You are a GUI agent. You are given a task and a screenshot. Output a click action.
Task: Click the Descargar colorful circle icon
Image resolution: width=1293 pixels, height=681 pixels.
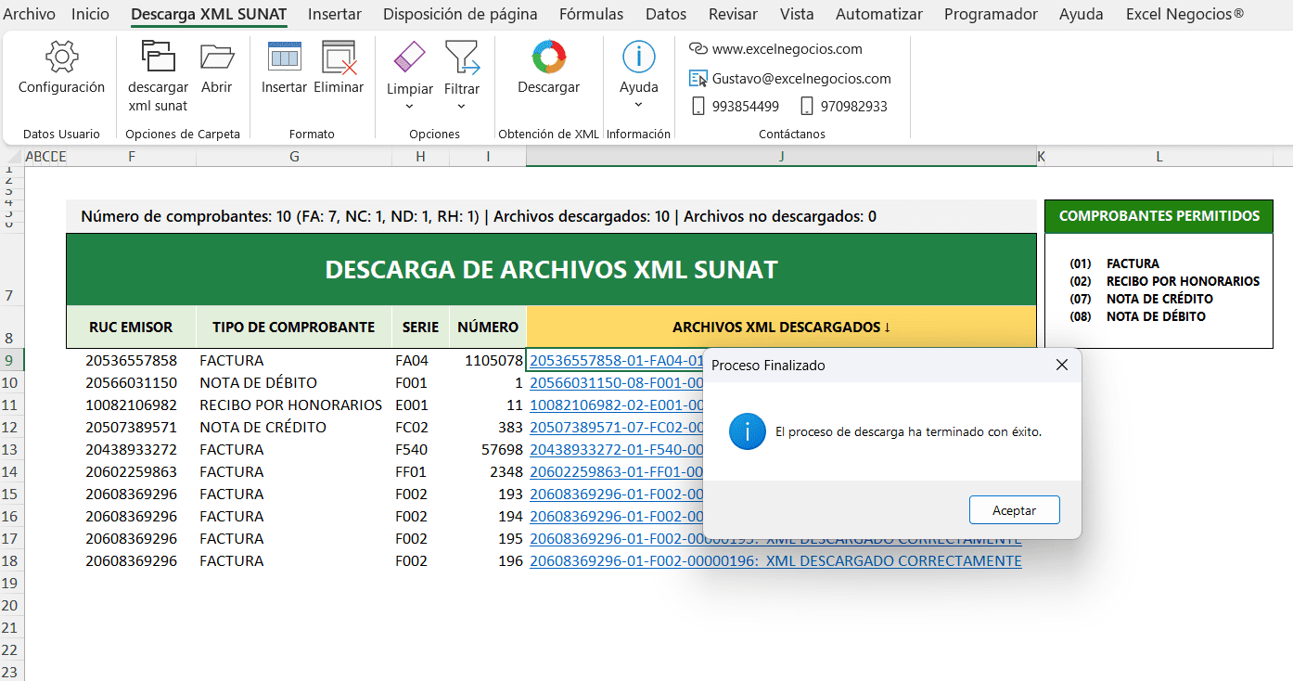pos(548,58)
